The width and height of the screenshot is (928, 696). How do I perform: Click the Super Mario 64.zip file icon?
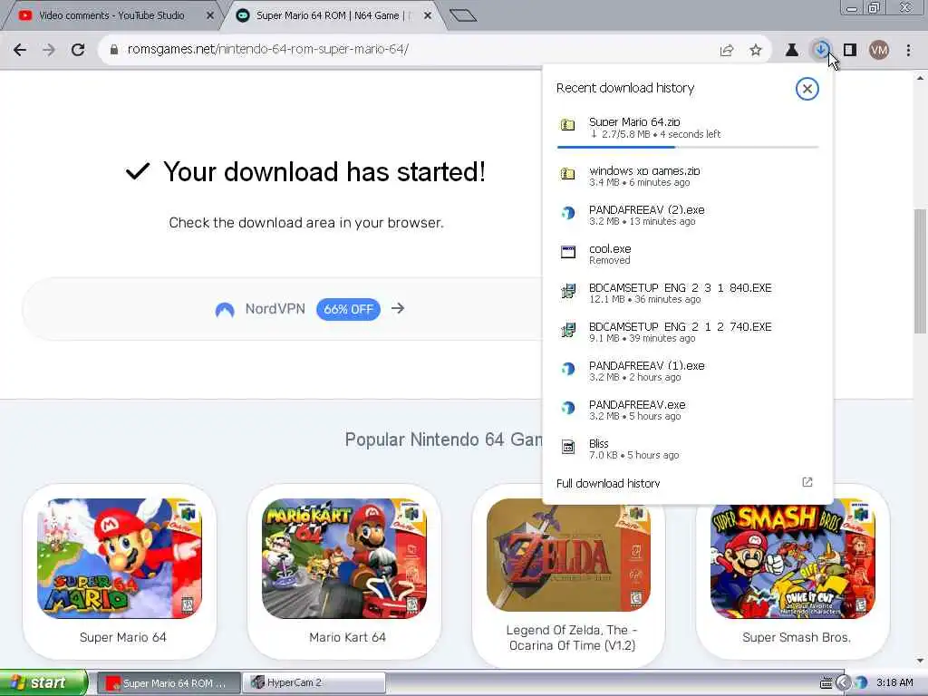(x=567, y=125)
